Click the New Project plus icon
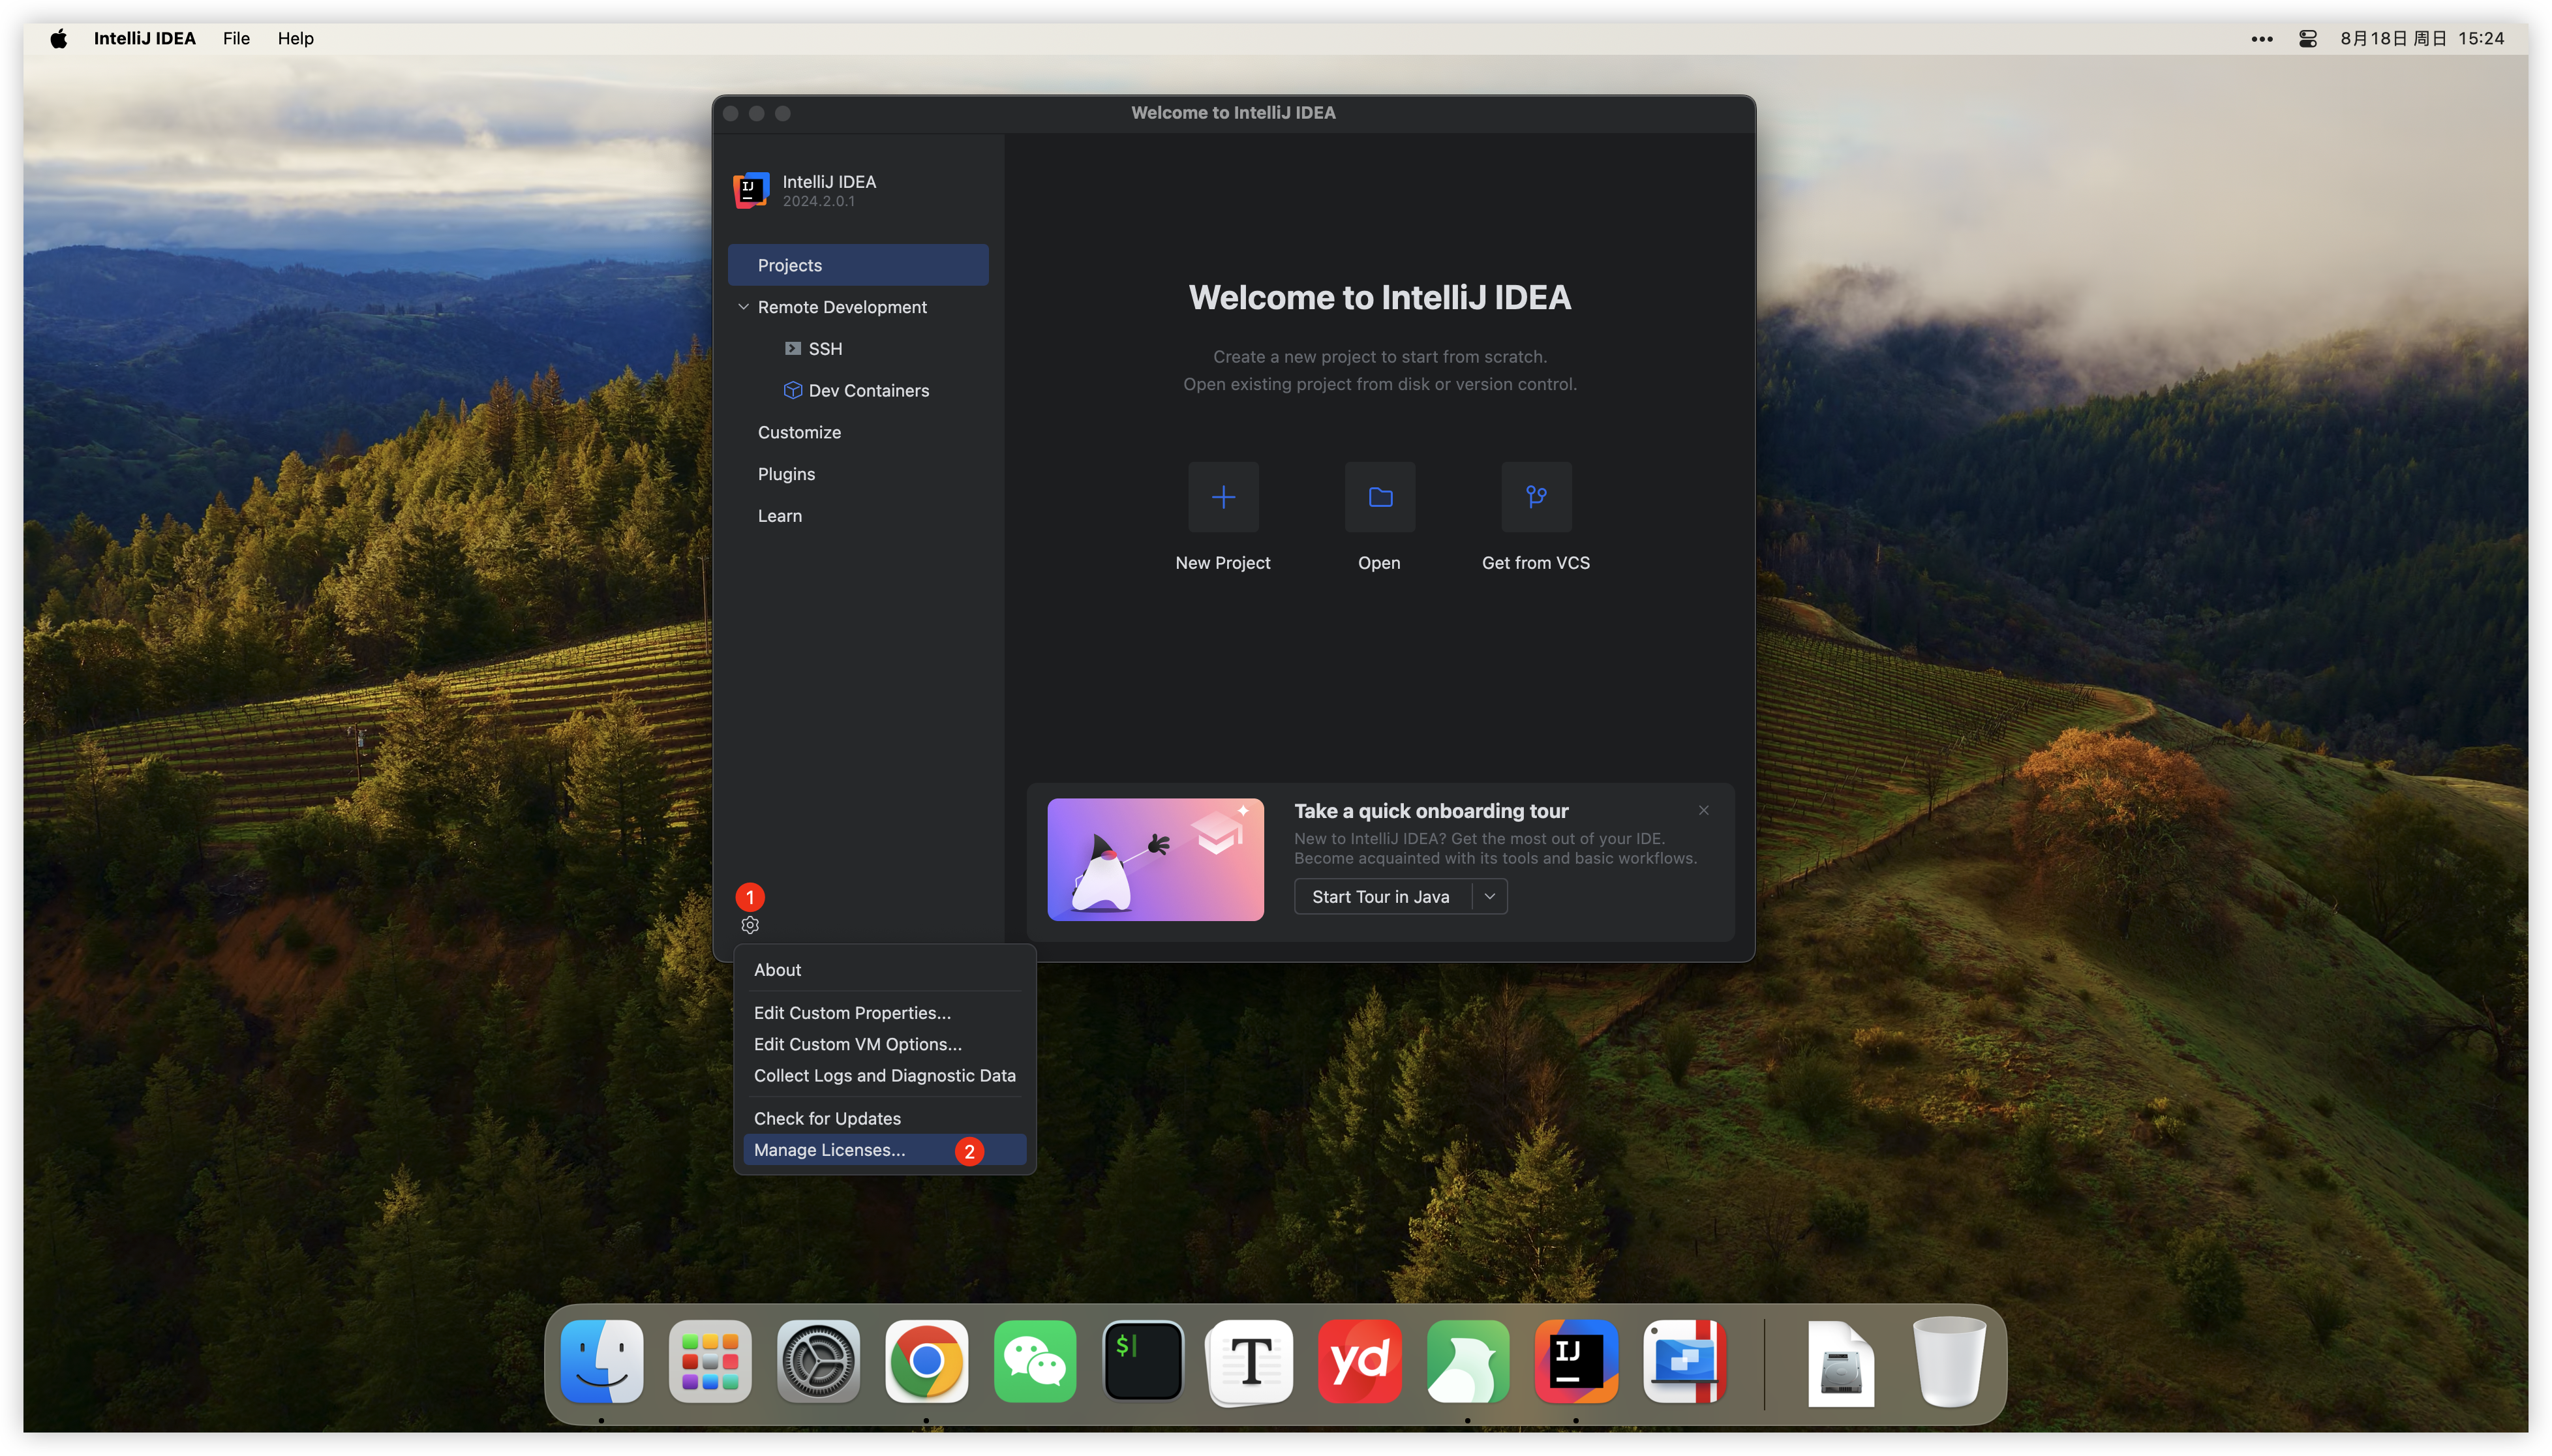The image size is (2552, 1456). (x=1223, y=497)
